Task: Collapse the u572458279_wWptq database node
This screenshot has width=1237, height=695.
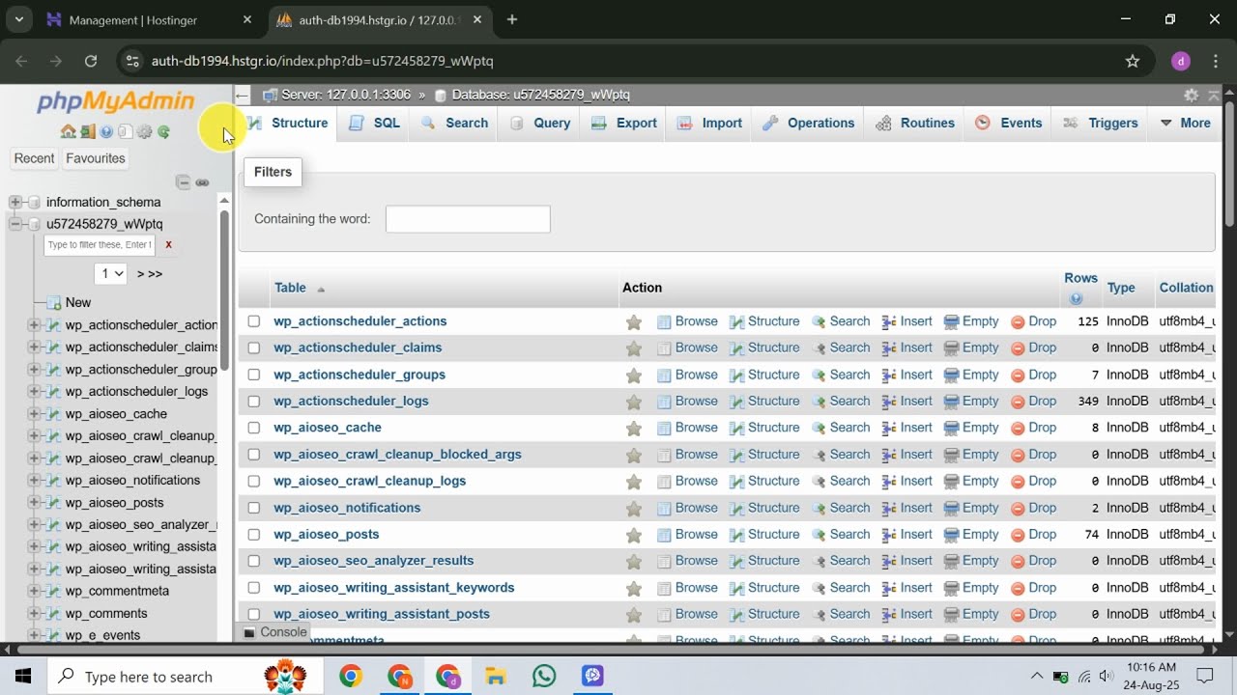Action: [15, 224]
